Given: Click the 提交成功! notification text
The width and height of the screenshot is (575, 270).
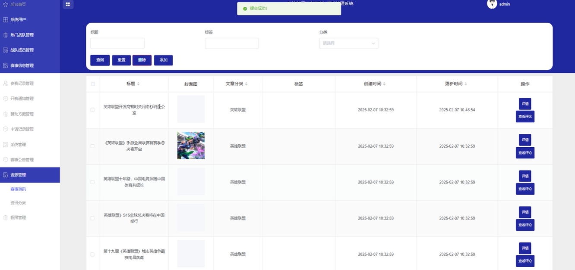Looking at the screenshot, I should (259, 9).
